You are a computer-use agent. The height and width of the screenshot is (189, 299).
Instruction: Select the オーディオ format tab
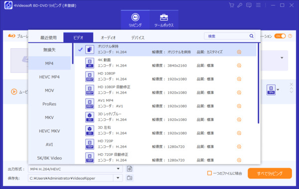(x=108, y=37)
